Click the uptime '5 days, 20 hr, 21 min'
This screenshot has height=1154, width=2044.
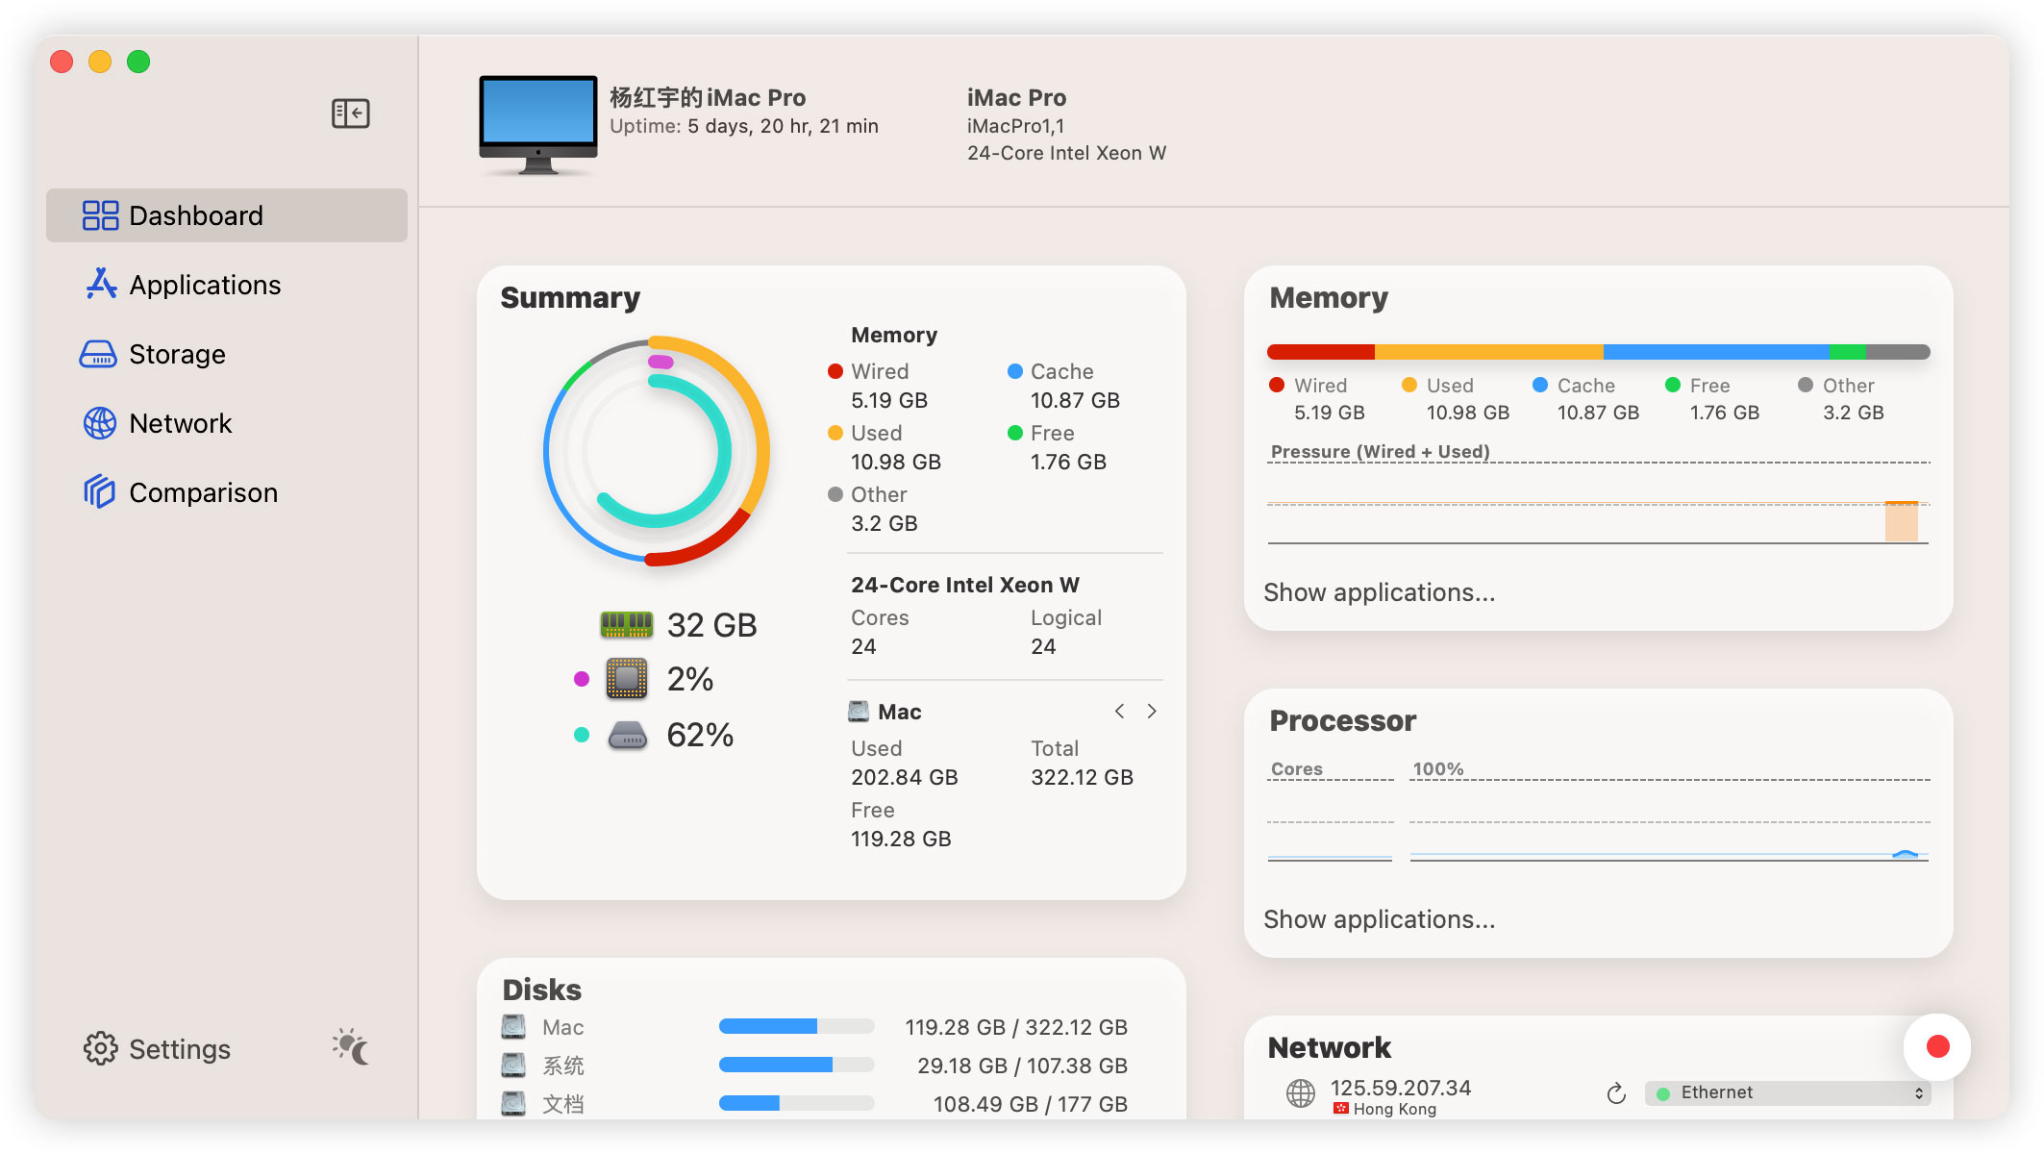(x=783, y=126)
